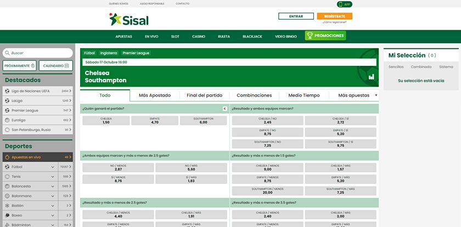Screen dimensions: 461x227
Task: Click the Buscar search field
Action: pos(38,53)
